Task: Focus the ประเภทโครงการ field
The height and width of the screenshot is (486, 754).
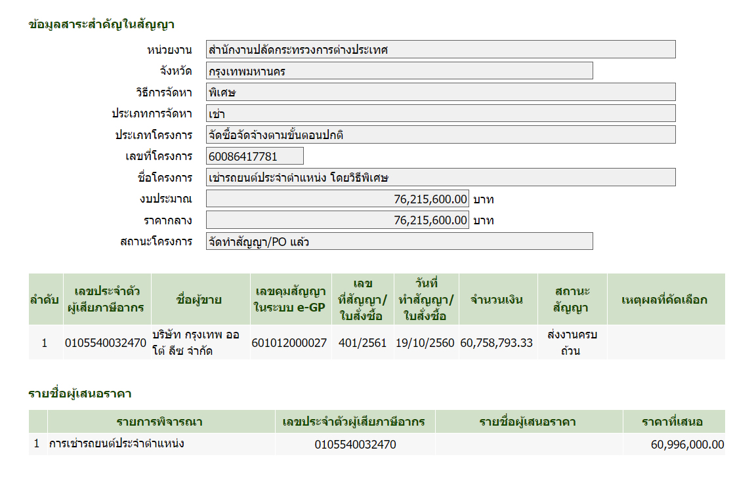Action: pyautogui.click(x=440, y=134)
